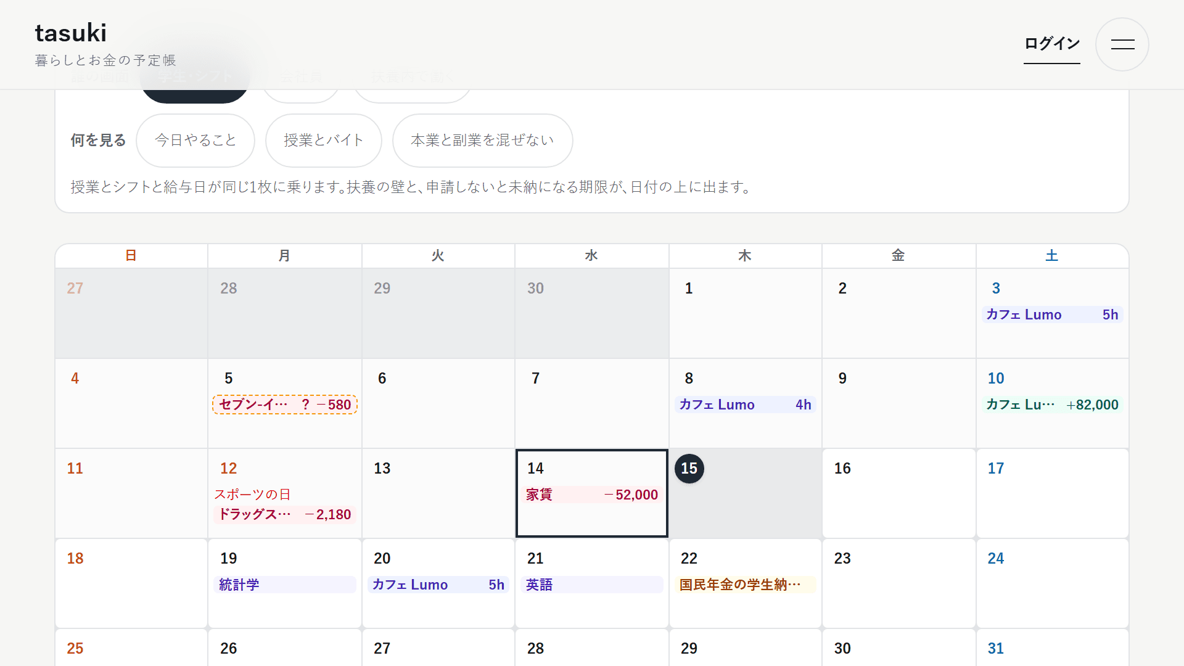Click the 水 Wednesday column header

tap(591, 256)
